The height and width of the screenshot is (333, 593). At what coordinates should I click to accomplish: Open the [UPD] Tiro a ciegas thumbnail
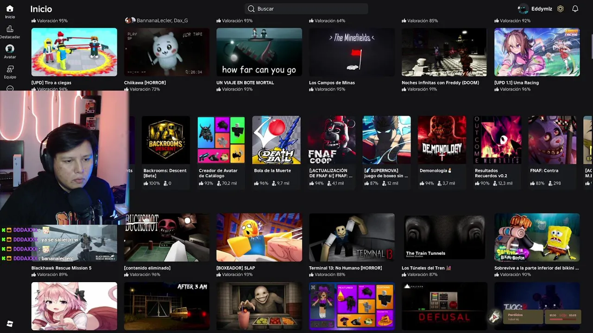coord(74,52)
